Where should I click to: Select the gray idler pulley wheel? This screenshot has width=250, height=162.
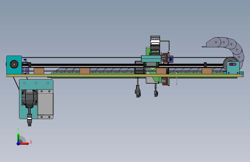click(226, 64)
